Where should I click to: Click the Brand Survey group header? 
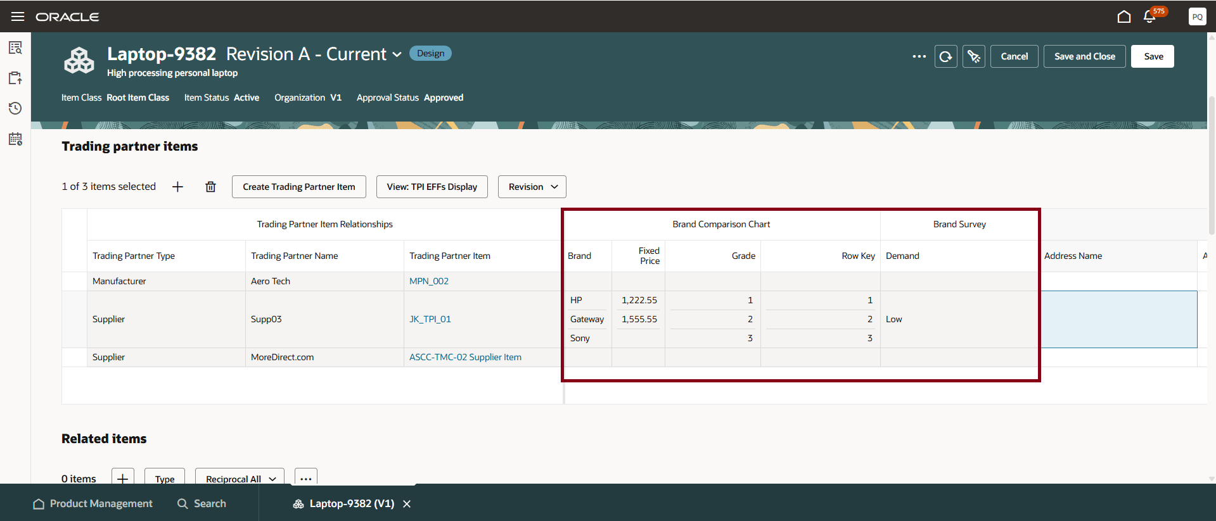(x=959, y=224)
